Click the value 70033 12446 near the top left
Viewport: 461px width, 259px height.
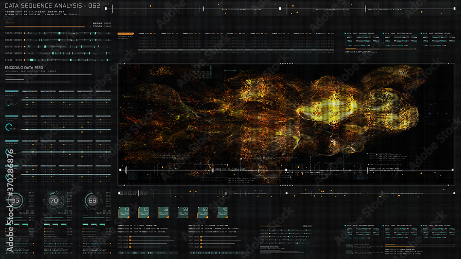coord(102,26)
